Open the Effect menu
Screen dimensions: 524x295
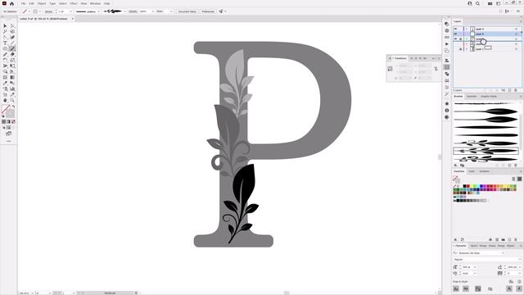74,3
